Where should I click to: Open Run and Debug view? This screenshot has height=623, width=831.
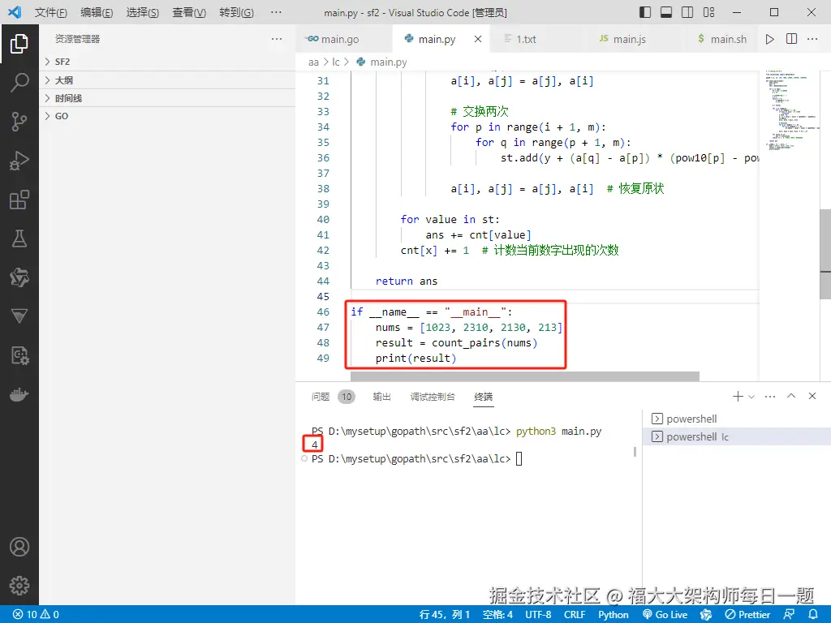(x=19, y=161)
